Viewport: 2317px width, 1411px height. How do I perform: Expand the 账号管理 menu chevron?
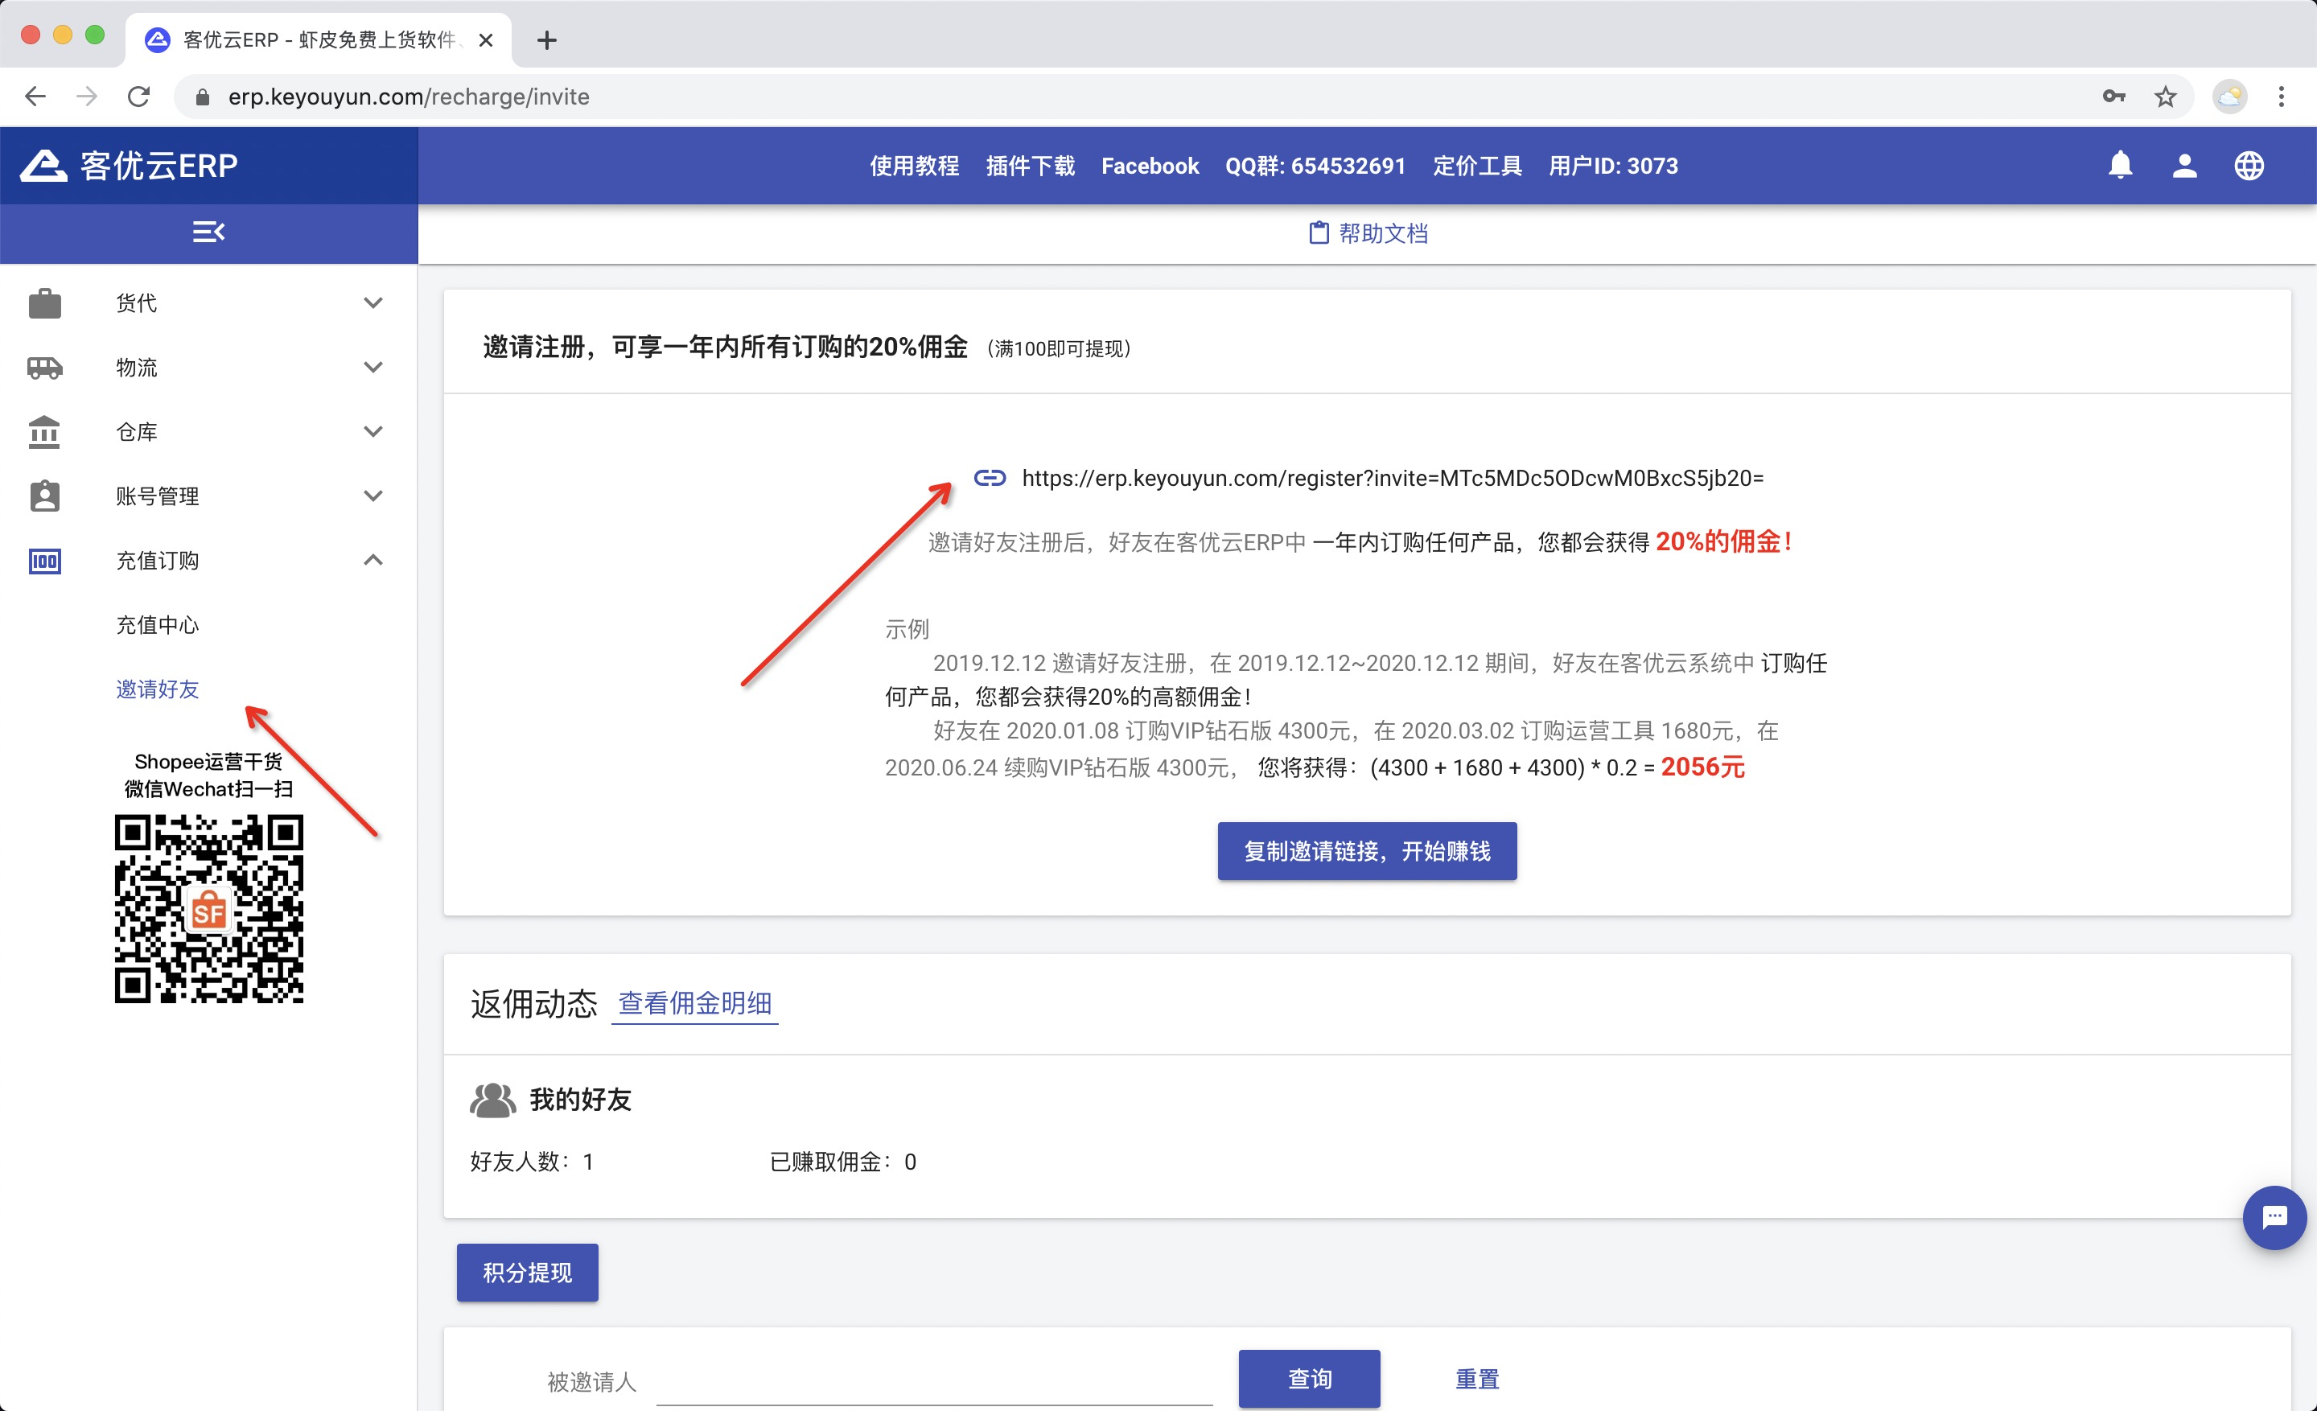point(373,496)
